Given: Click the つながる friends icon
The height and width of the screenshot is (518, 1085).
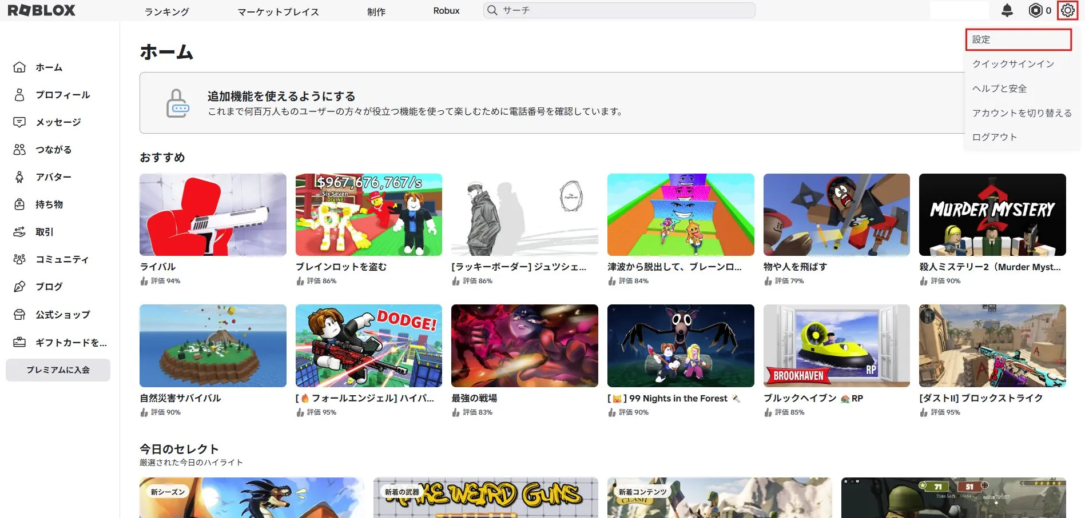Looking at the screenshot, I should [19, 150].
